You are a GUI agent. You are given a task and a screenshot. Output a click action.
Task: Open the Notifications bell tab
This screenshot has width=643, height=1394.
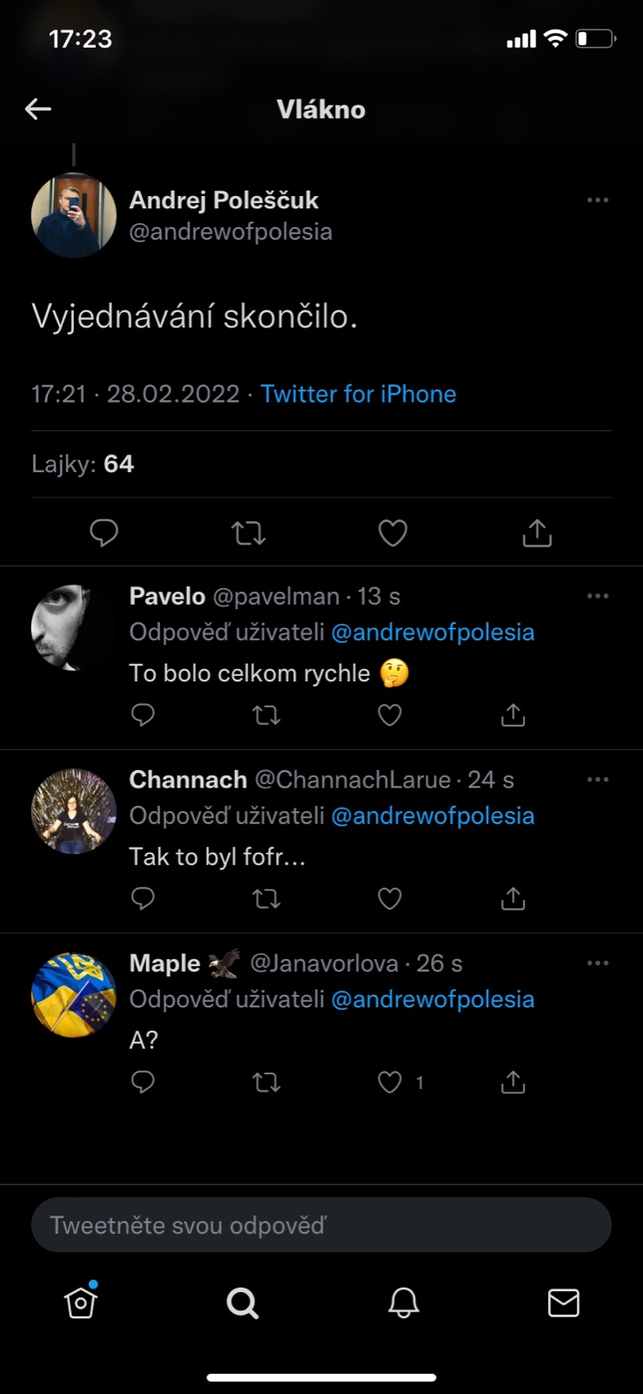pos(403,1303)
